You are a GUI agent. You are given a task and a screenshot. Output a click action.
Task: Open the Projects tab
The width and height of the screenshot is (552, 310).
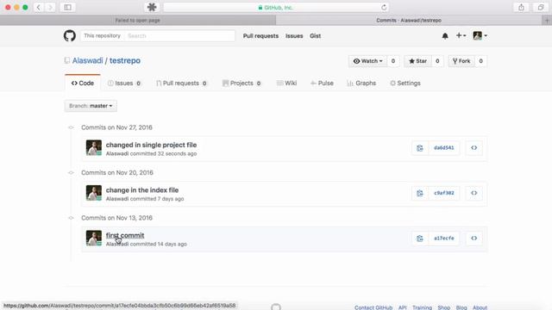tap(241, 84)
